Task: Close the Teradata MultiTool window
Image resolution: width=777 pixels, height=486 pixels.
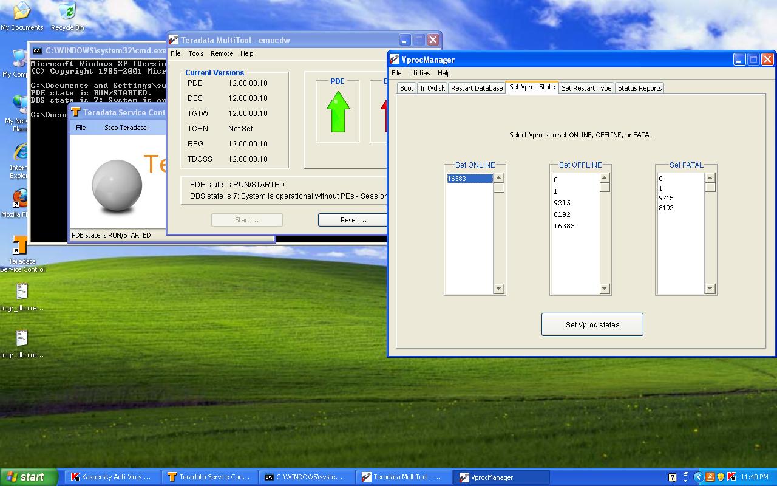Action: (x=433, y=40)
